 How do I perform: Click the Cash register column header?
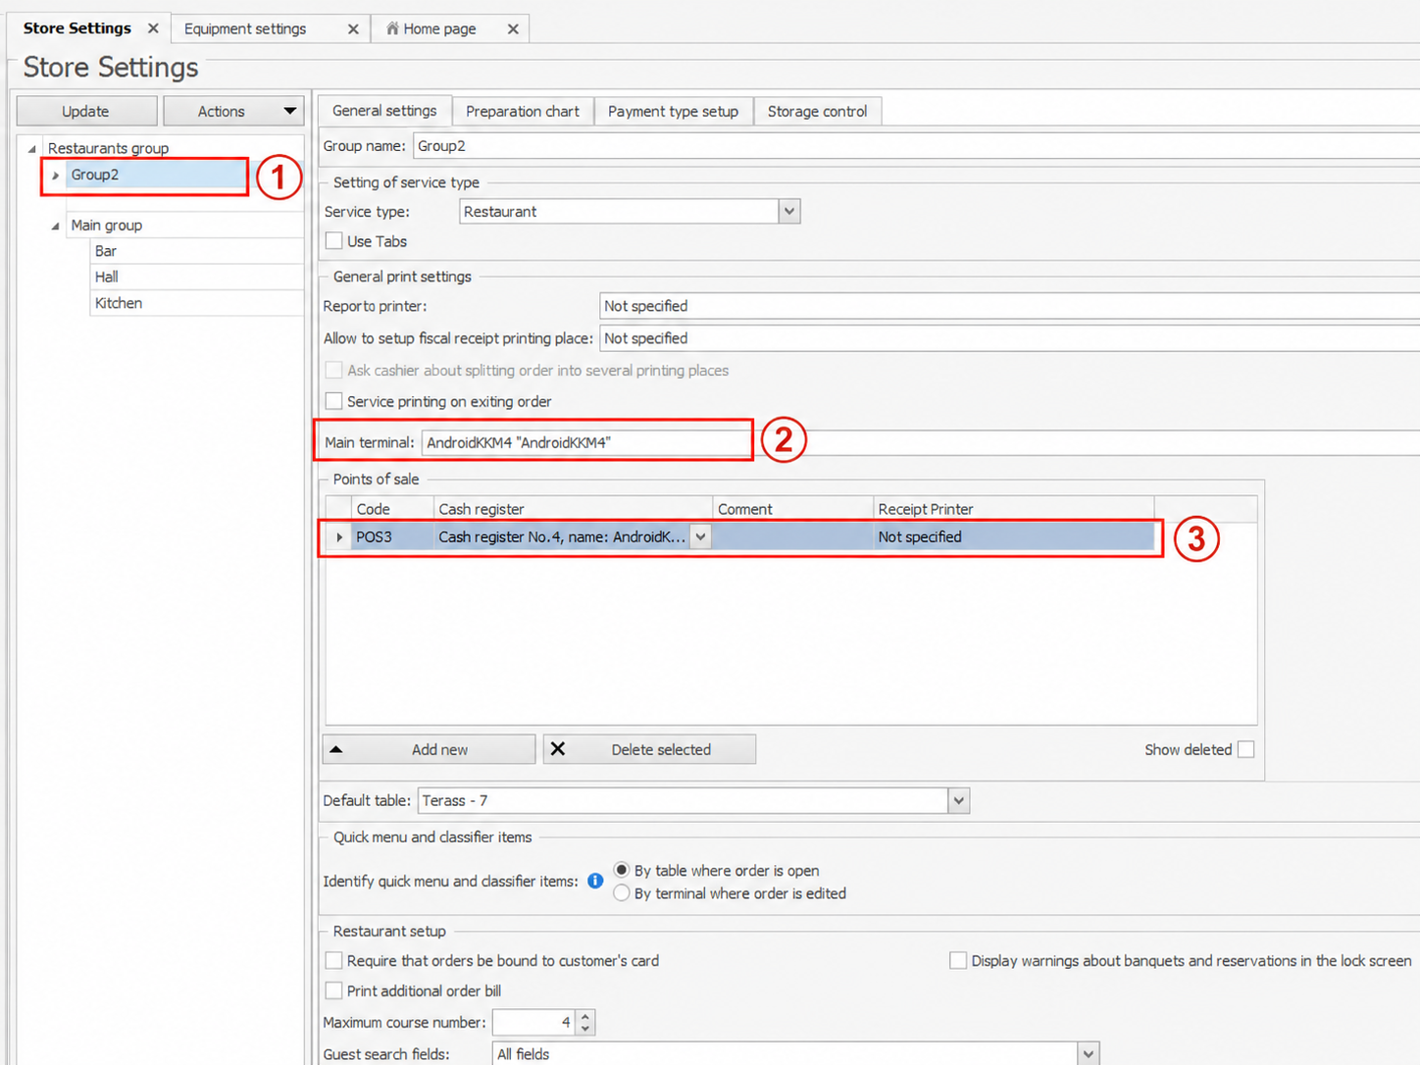[x=573, y=509]
